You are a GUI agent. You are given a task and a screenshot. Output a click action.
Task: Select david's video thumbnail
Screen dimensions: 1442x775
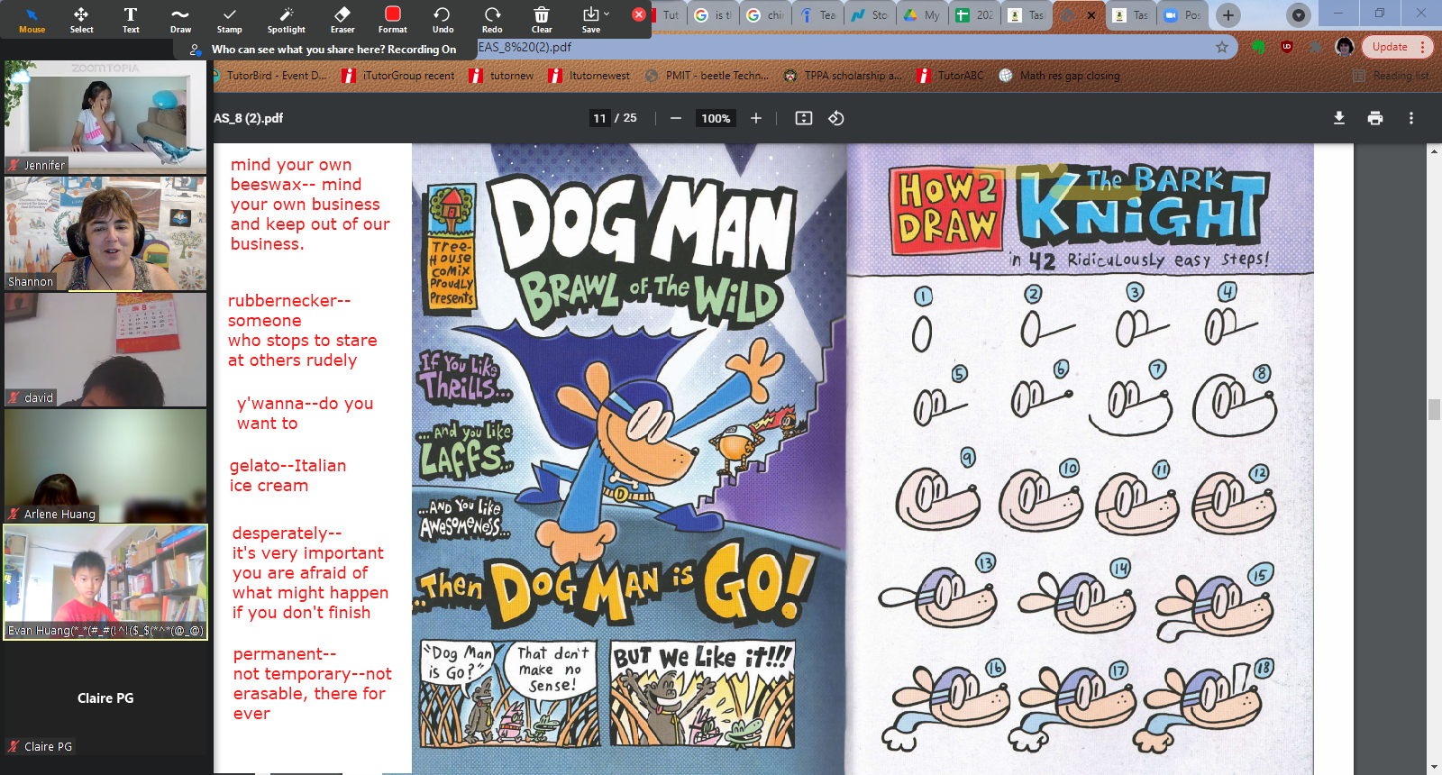[x=105, y=350]
